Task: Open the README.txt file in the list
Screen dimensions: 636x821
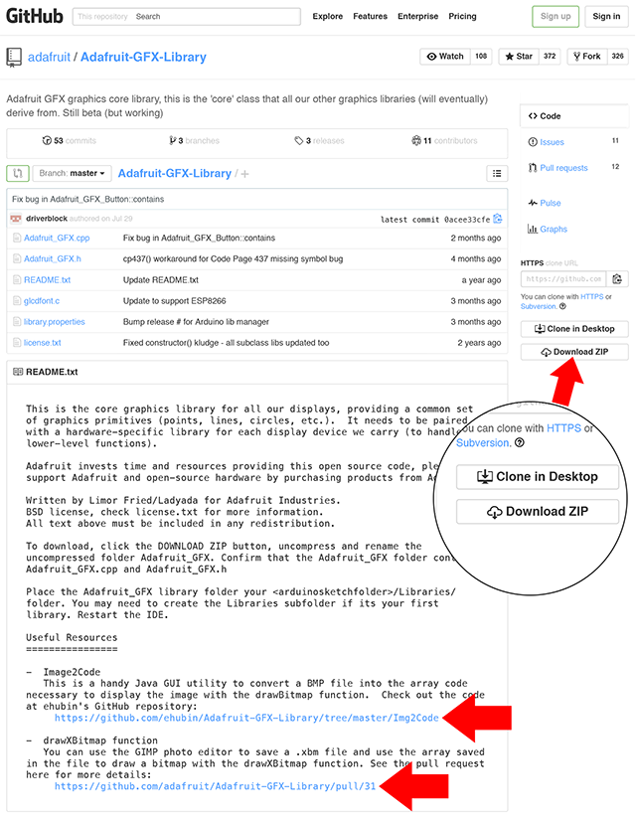Action: [x=47, y=280]
